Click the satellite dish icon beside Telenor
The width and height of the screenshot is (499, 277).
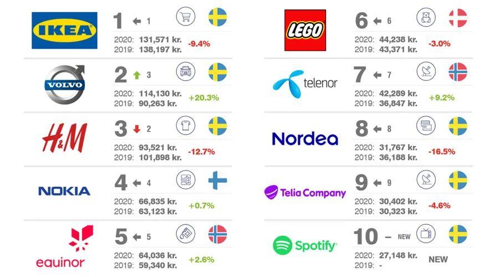(x=426, y=71)
